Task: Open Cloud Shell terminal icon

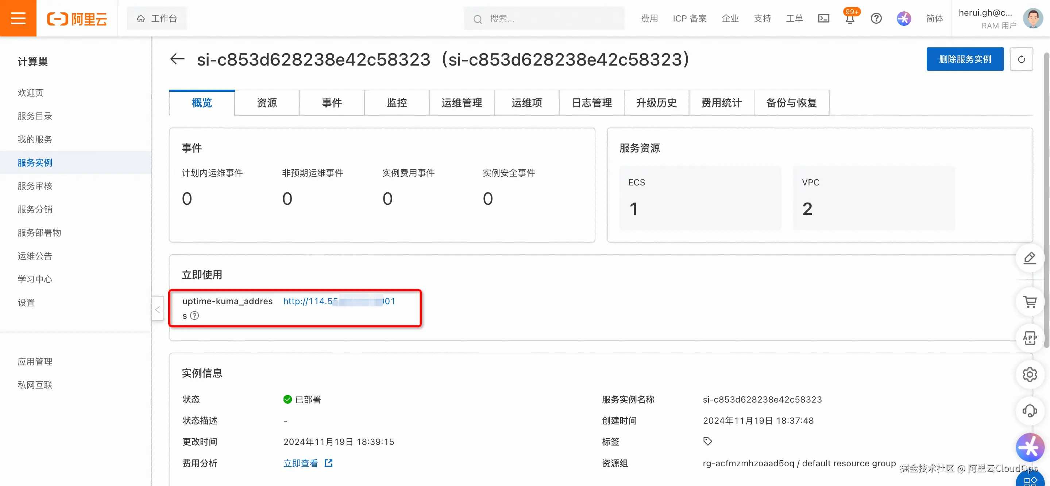Action: coord(823,19)
